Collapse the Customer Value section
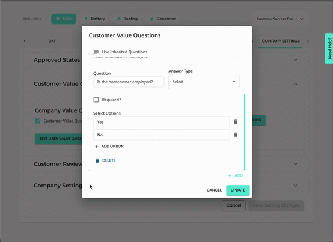The image size is (333, 242). (295, 84)
